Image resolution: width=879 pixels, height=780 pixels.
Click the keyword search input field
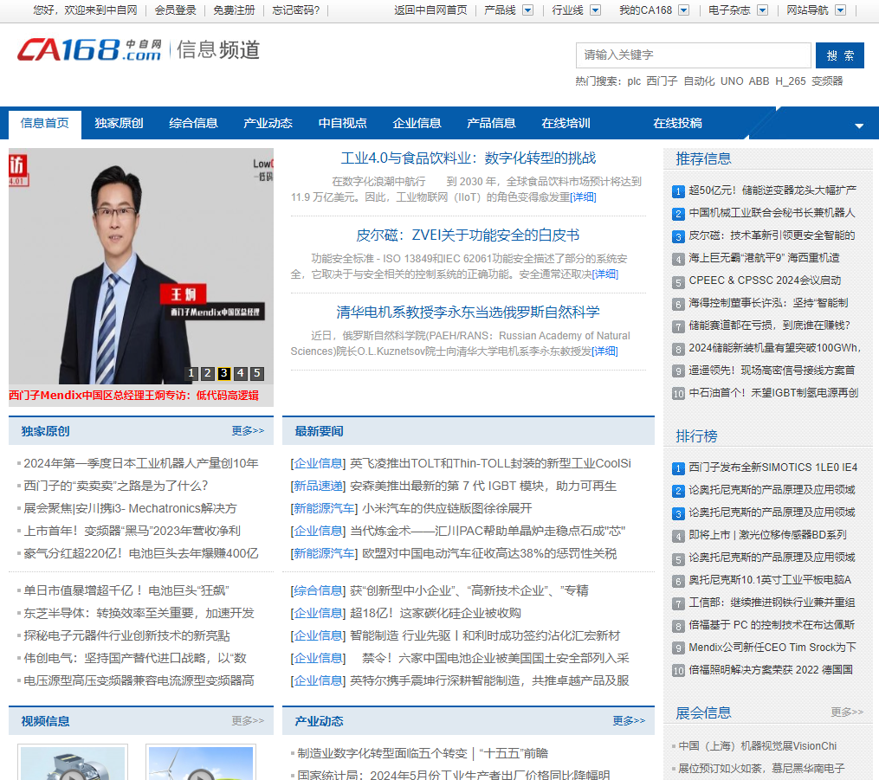(694, 55)
